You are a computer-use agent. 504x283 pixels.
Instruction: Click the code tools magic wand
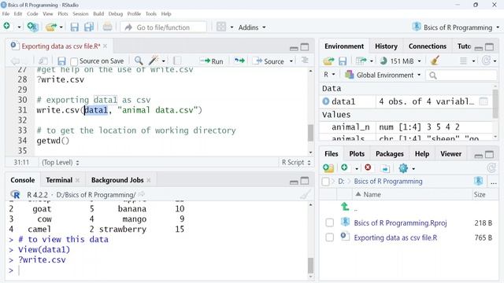pyautogui.click(x=154, y=61)
